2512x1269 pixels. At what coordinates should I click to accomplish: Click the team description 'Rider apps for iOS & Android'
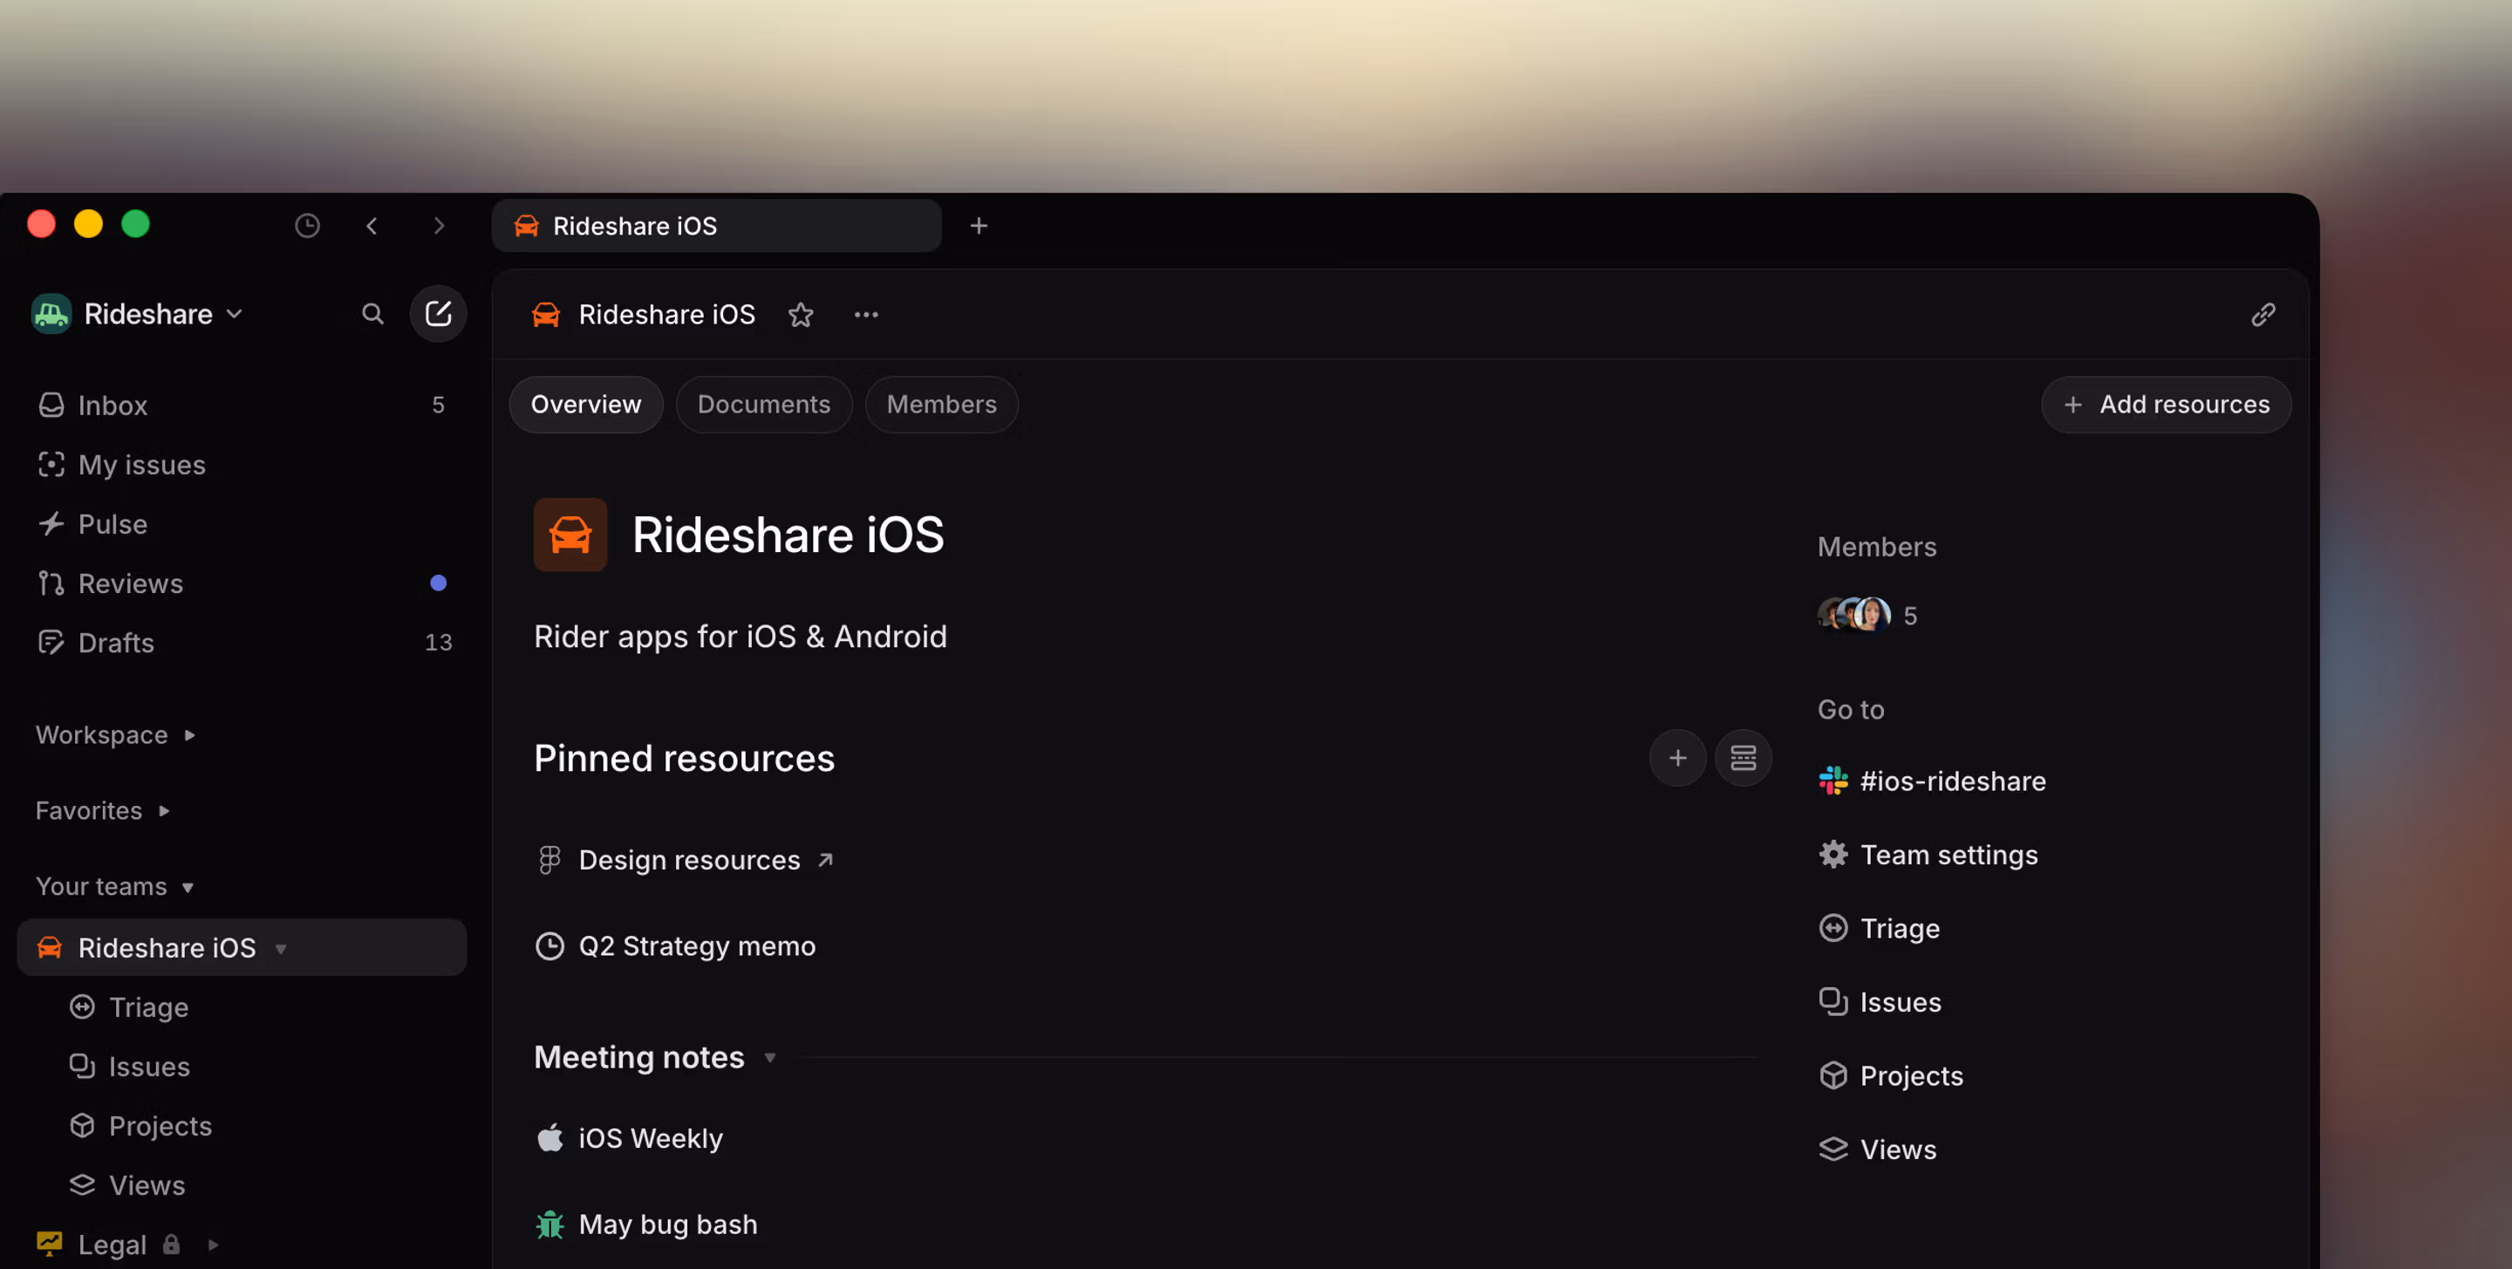click(x=741, y=636)
